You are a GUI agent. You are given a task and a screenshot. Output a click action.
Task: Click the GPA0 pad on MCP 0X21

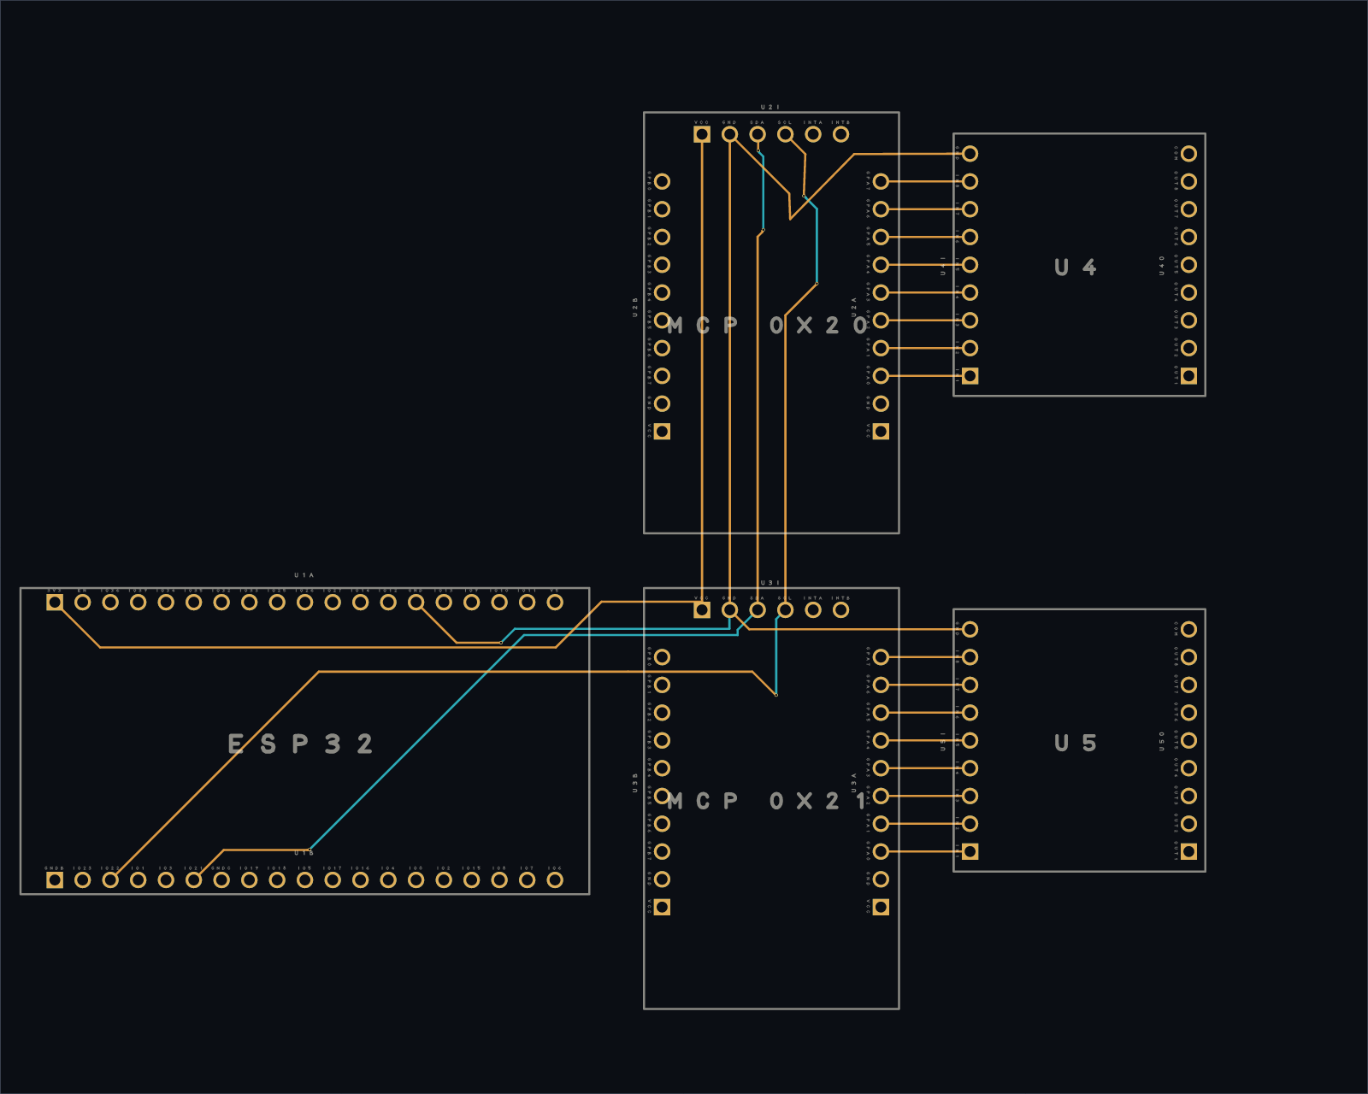(881, 851)
